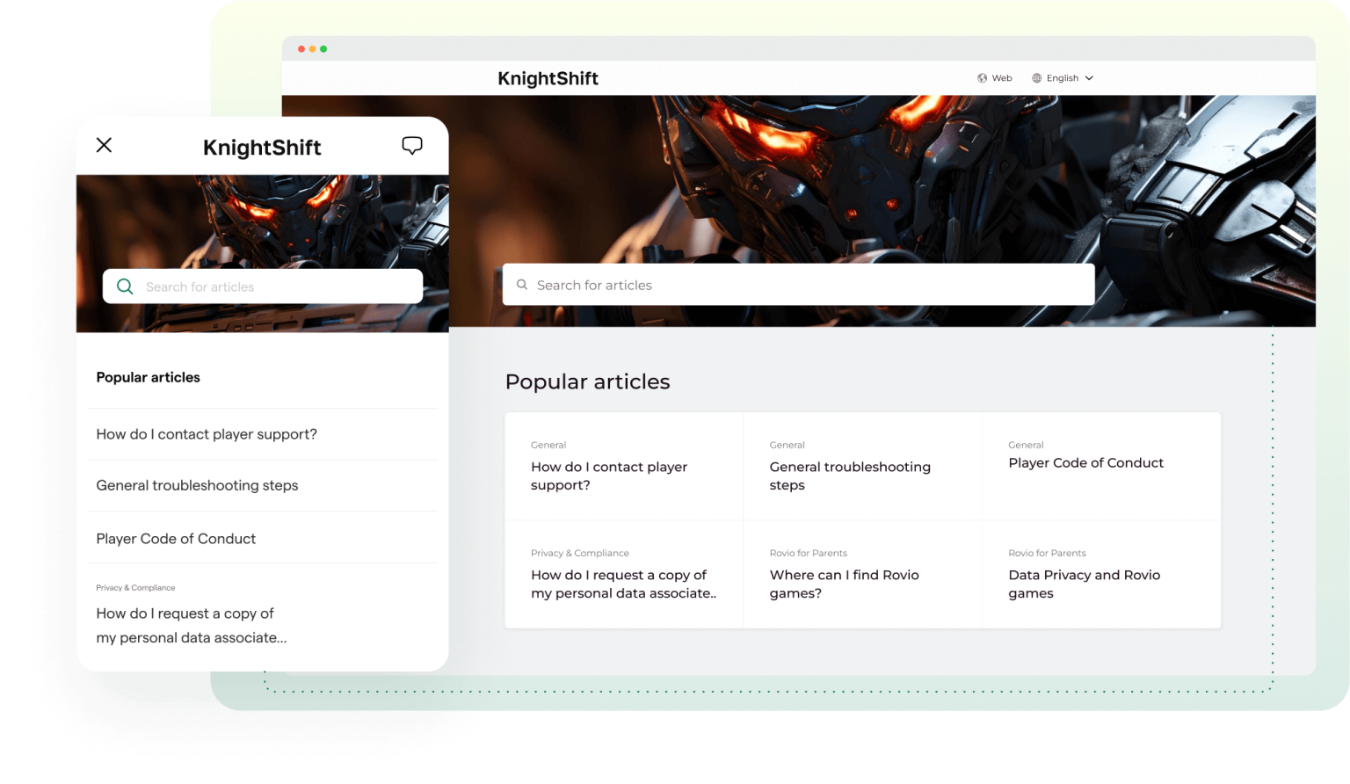Click the KnightShift logo in desktop header
The height and width of the screenshot is (784, 1350).
click(548, 78)
